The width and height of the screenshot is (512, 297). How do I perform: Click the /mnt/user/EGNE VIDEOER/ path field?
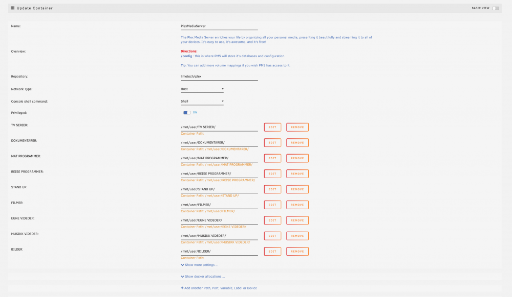click(x=219, y=220)
